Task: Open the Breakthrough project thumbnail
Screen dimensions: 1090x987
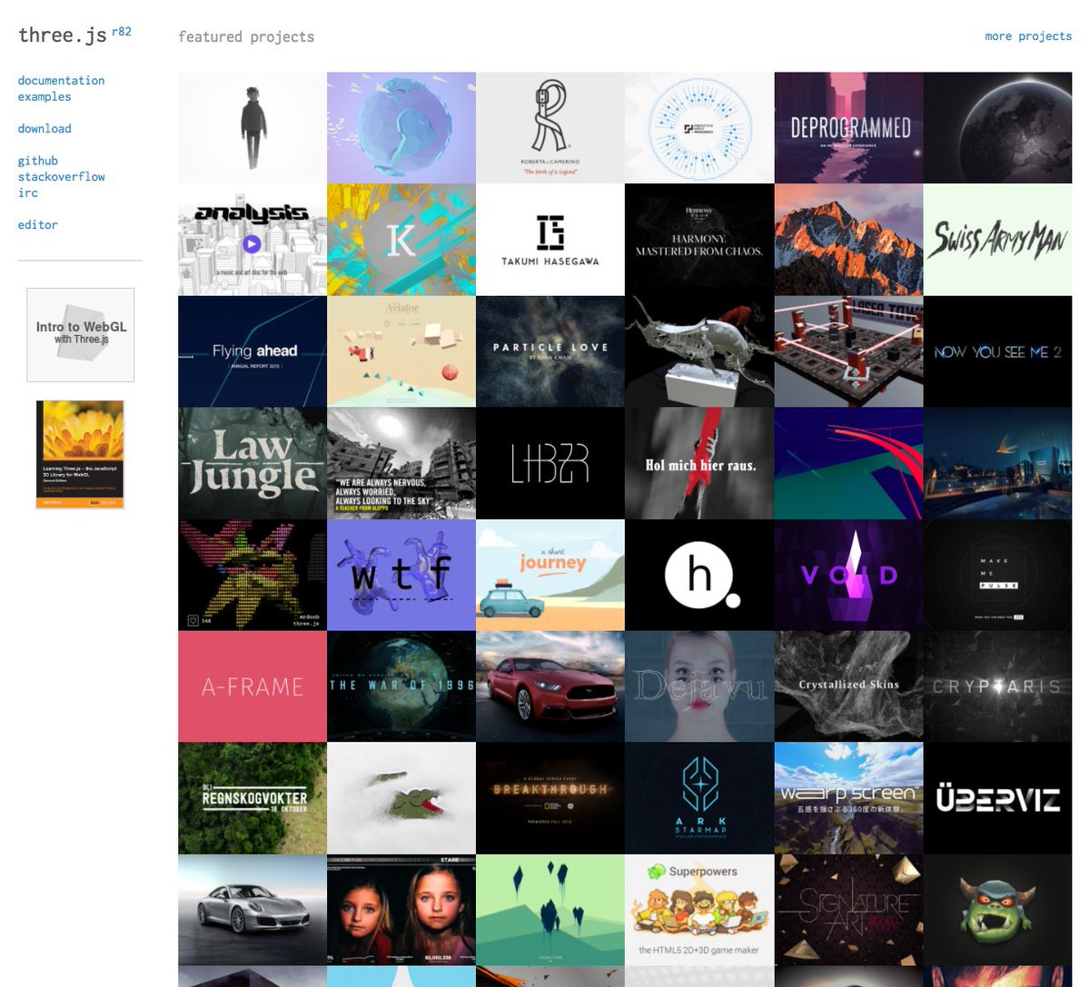Action: [x=550, y=798]
